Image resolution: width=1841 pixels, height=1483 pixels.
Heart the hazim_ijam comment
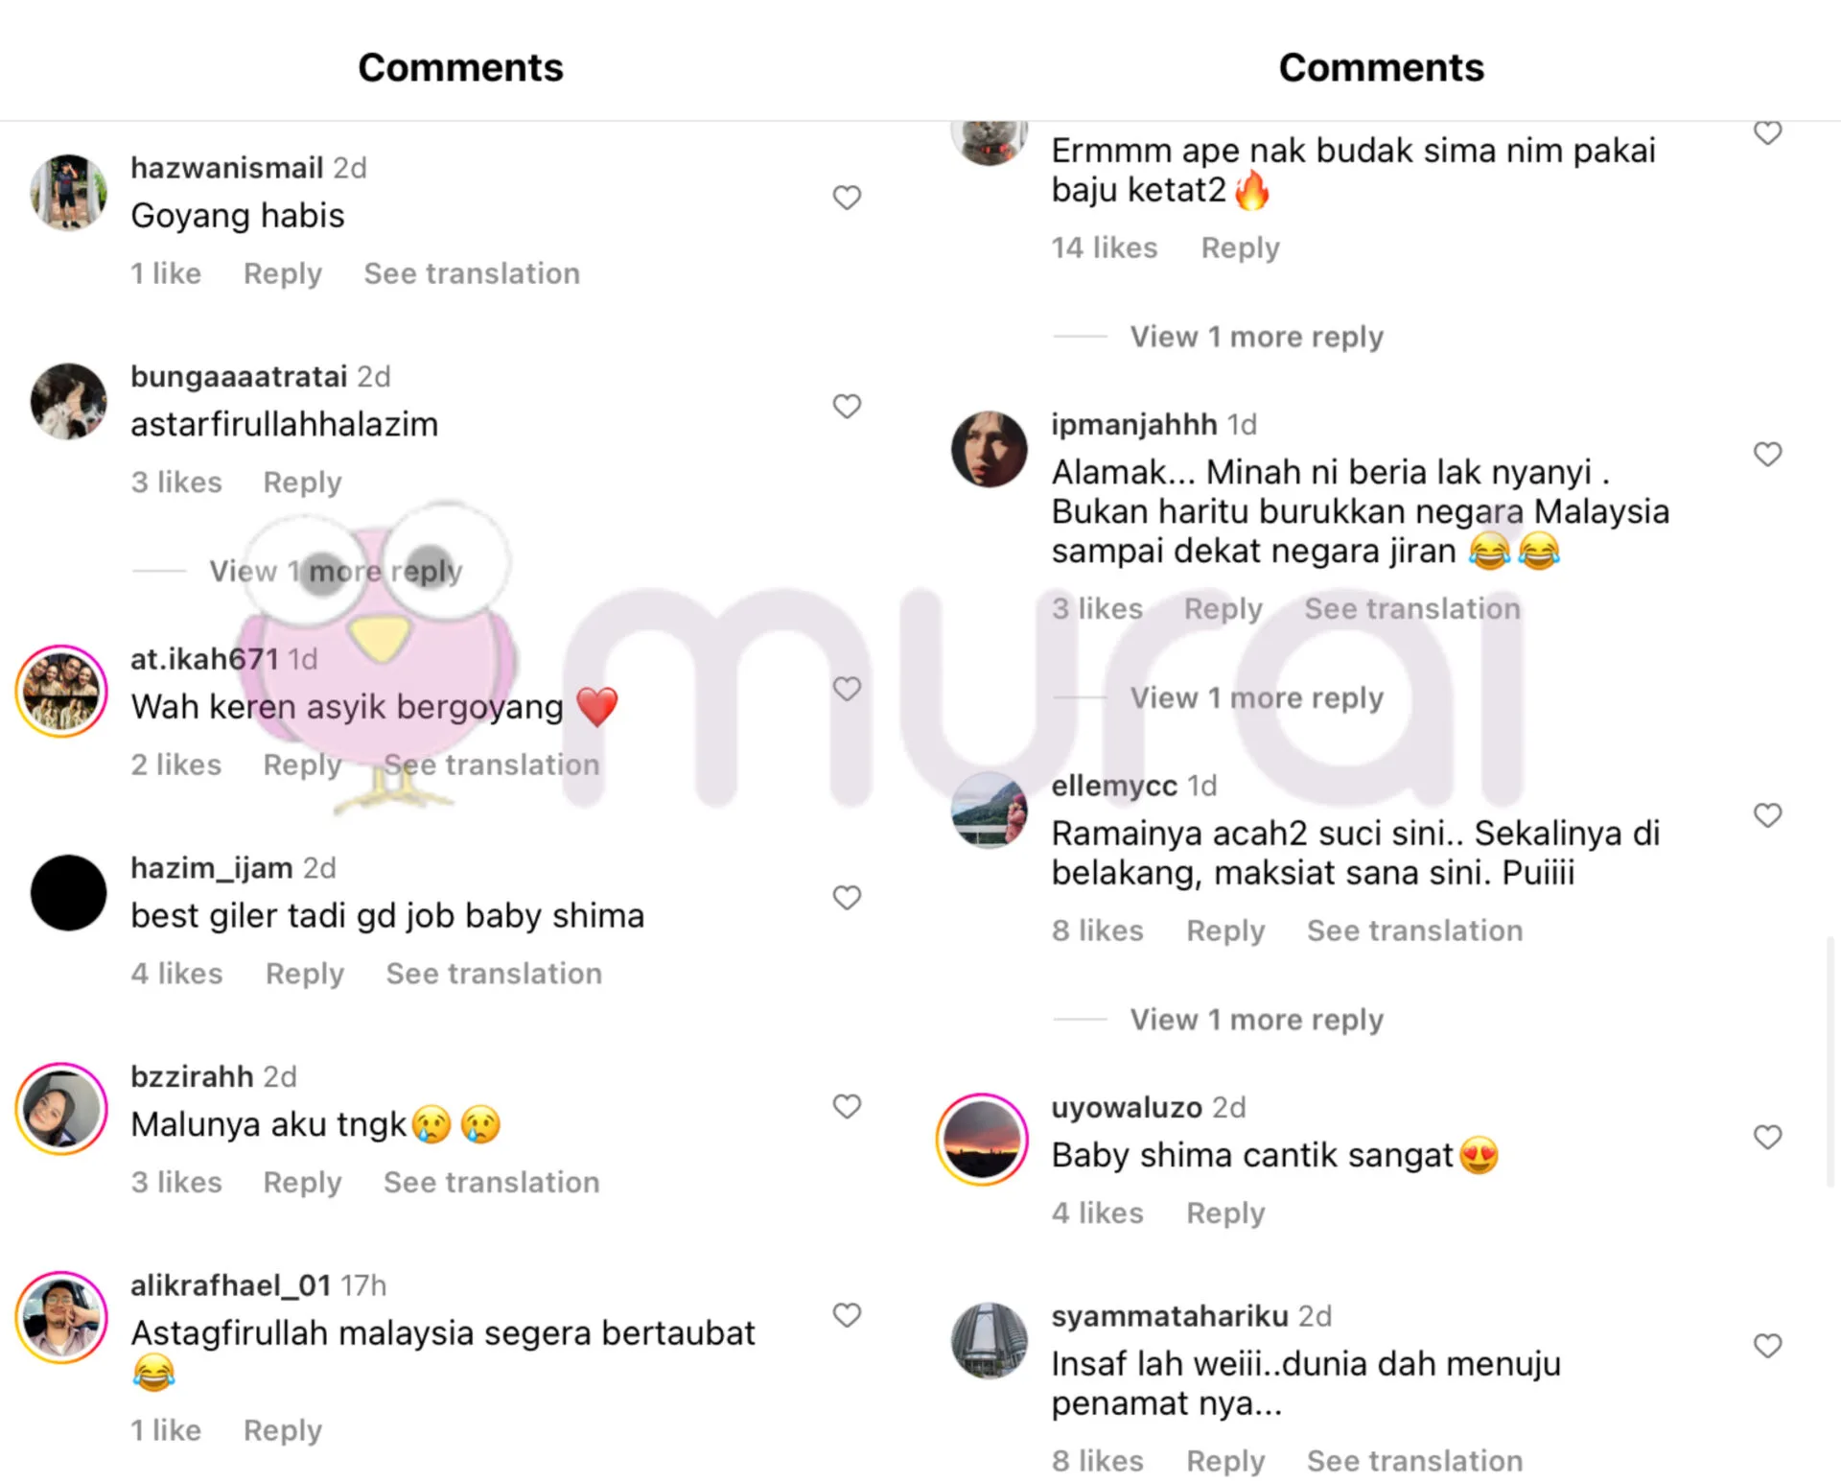[846, 898]
